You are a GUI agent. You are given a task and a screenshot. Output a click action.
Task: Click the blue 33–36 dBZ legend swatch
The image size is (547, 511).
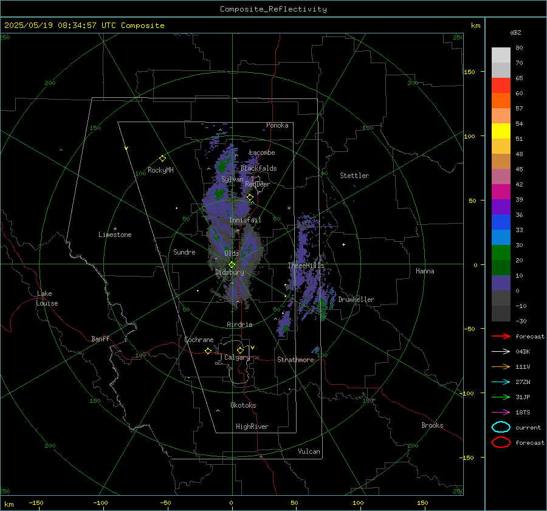501,222
